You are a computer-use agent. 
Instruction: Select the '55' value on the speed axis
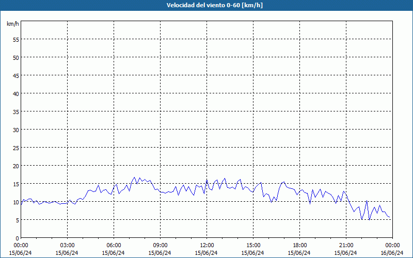[x=16, y=40]
